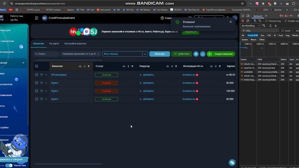Select the Вакансии tab
This screenshot has height=168, width=299.
[38, 43]
